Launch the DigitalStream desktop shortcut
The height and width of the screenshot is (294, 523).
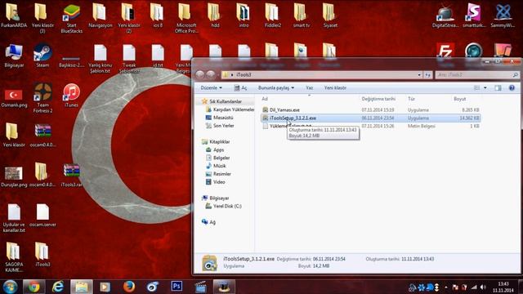coord(445,16)
